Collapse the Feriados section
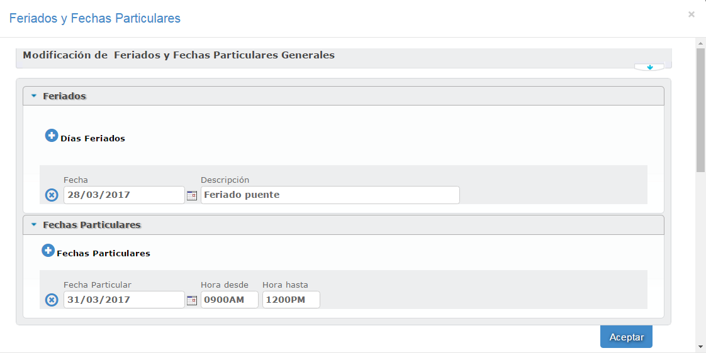 click(x=34, y=96)
